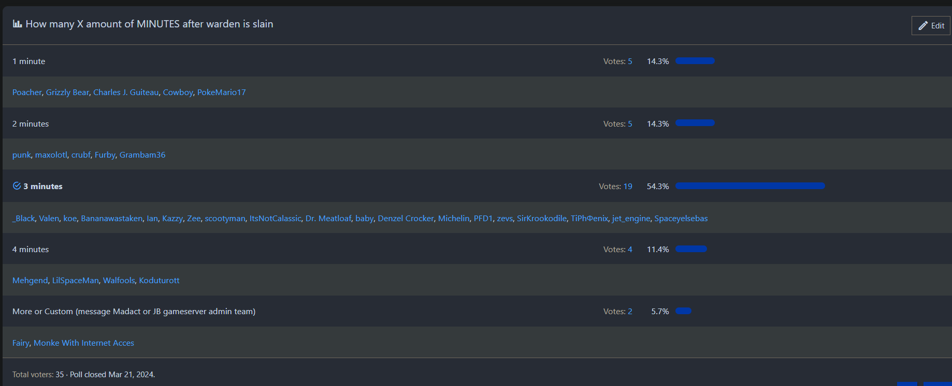The height and width of the screenshot is (386, 952).
Task: Visit Grizzly Bear's profile link
Action: click(x=67, y=92)
